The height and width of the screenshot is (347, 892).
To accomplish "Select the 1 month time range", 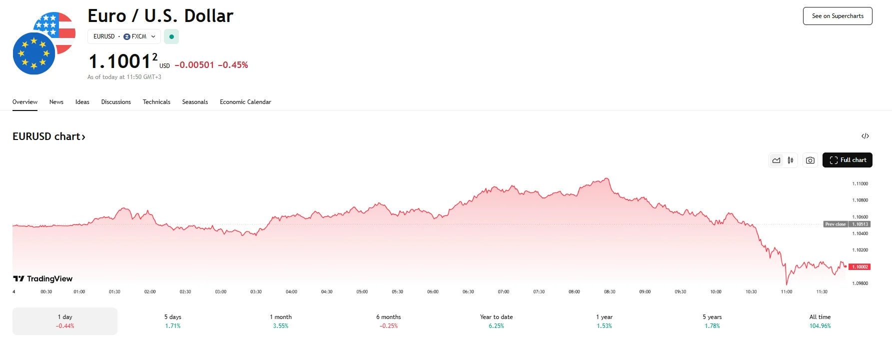I will coord(281,321).
